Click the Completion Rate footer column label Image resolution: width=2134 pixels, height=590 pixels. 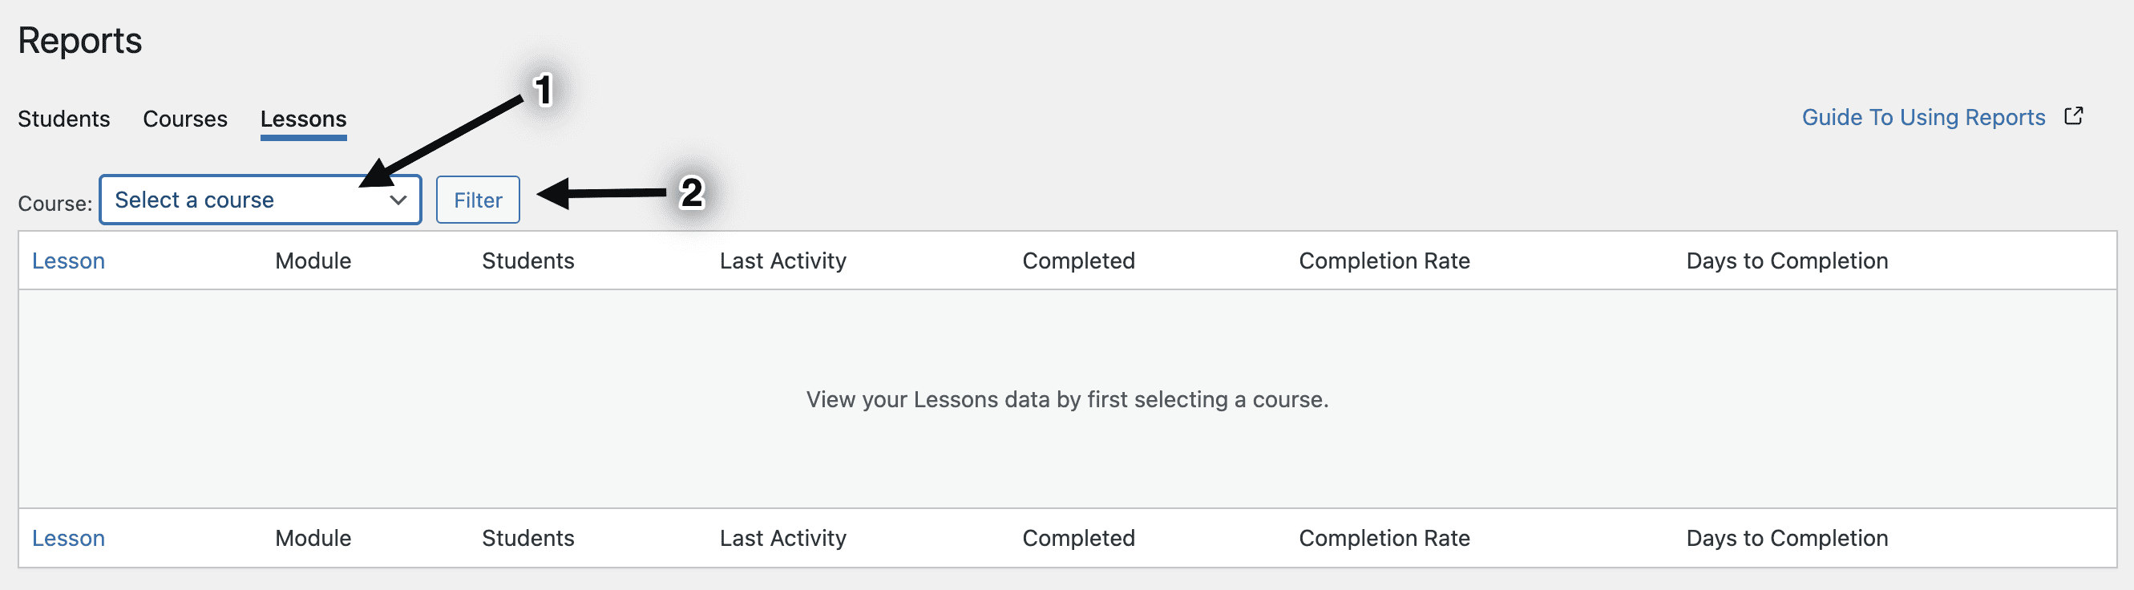pos(1384,539)
